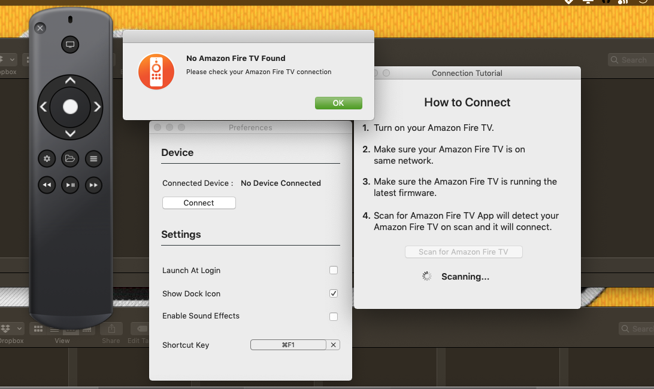The image size is (654, 389).
Task: Click the Connection Tutorial window title bar
Action: 467,73
